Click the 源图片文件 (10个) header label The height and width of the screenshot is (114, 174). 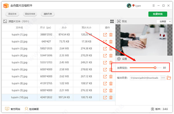[x=19, y=21]
